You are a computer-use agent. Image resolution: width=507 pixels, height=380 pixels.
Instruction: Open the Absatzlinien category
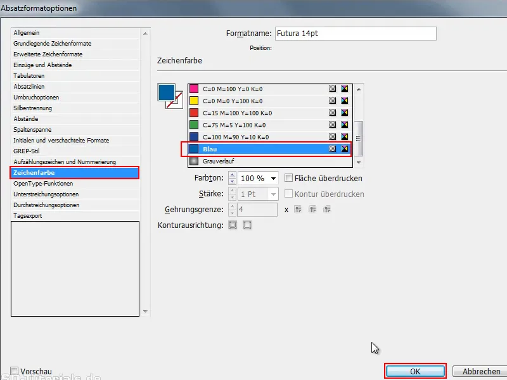[x=75, y=87]
